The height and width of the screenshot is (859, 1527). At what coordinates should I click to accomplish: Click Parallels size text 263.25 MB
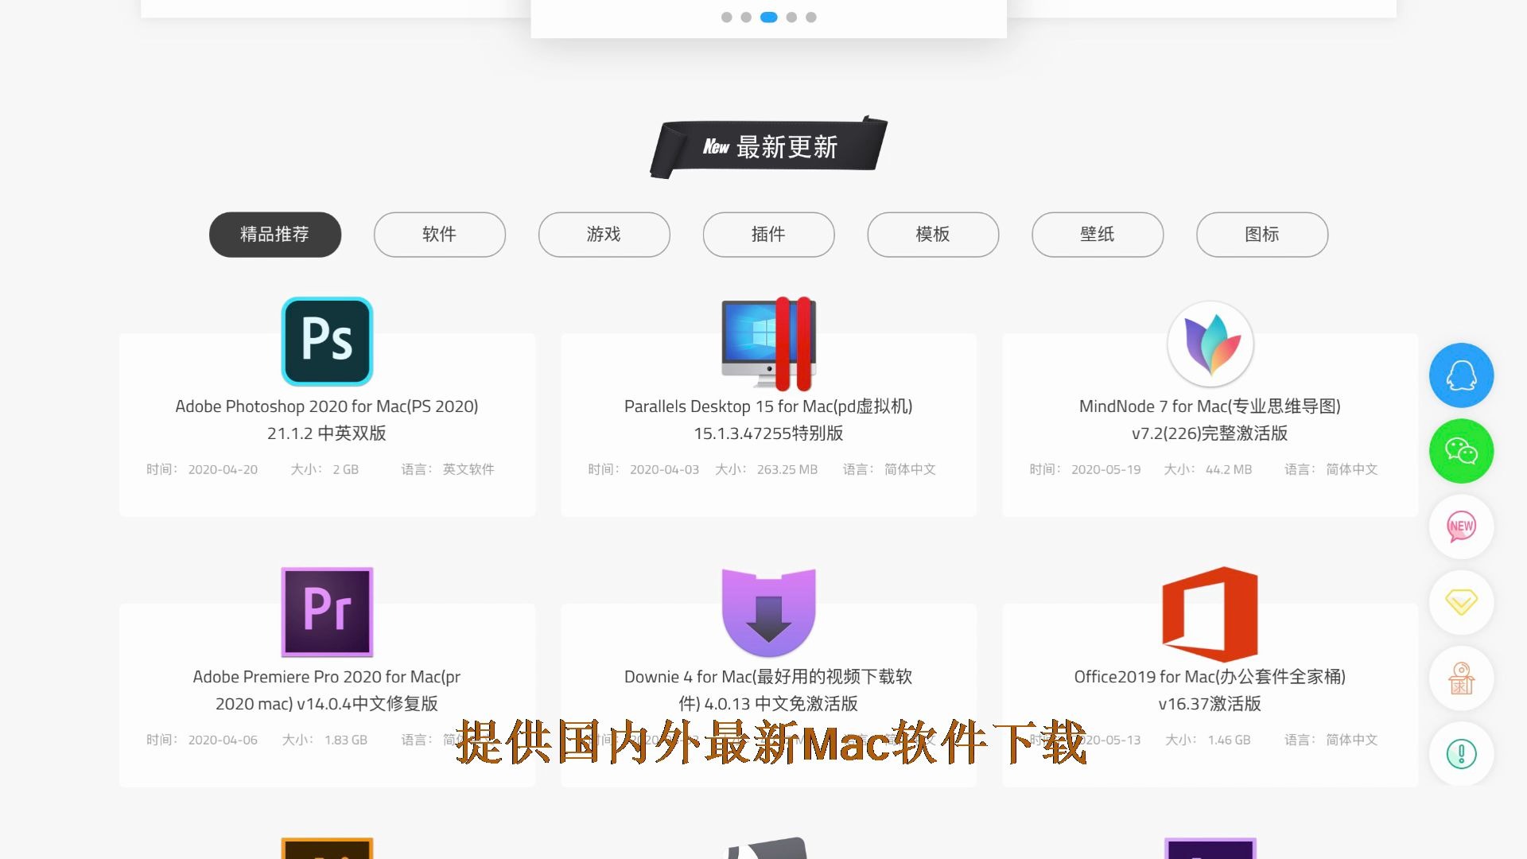pos(787,469)
